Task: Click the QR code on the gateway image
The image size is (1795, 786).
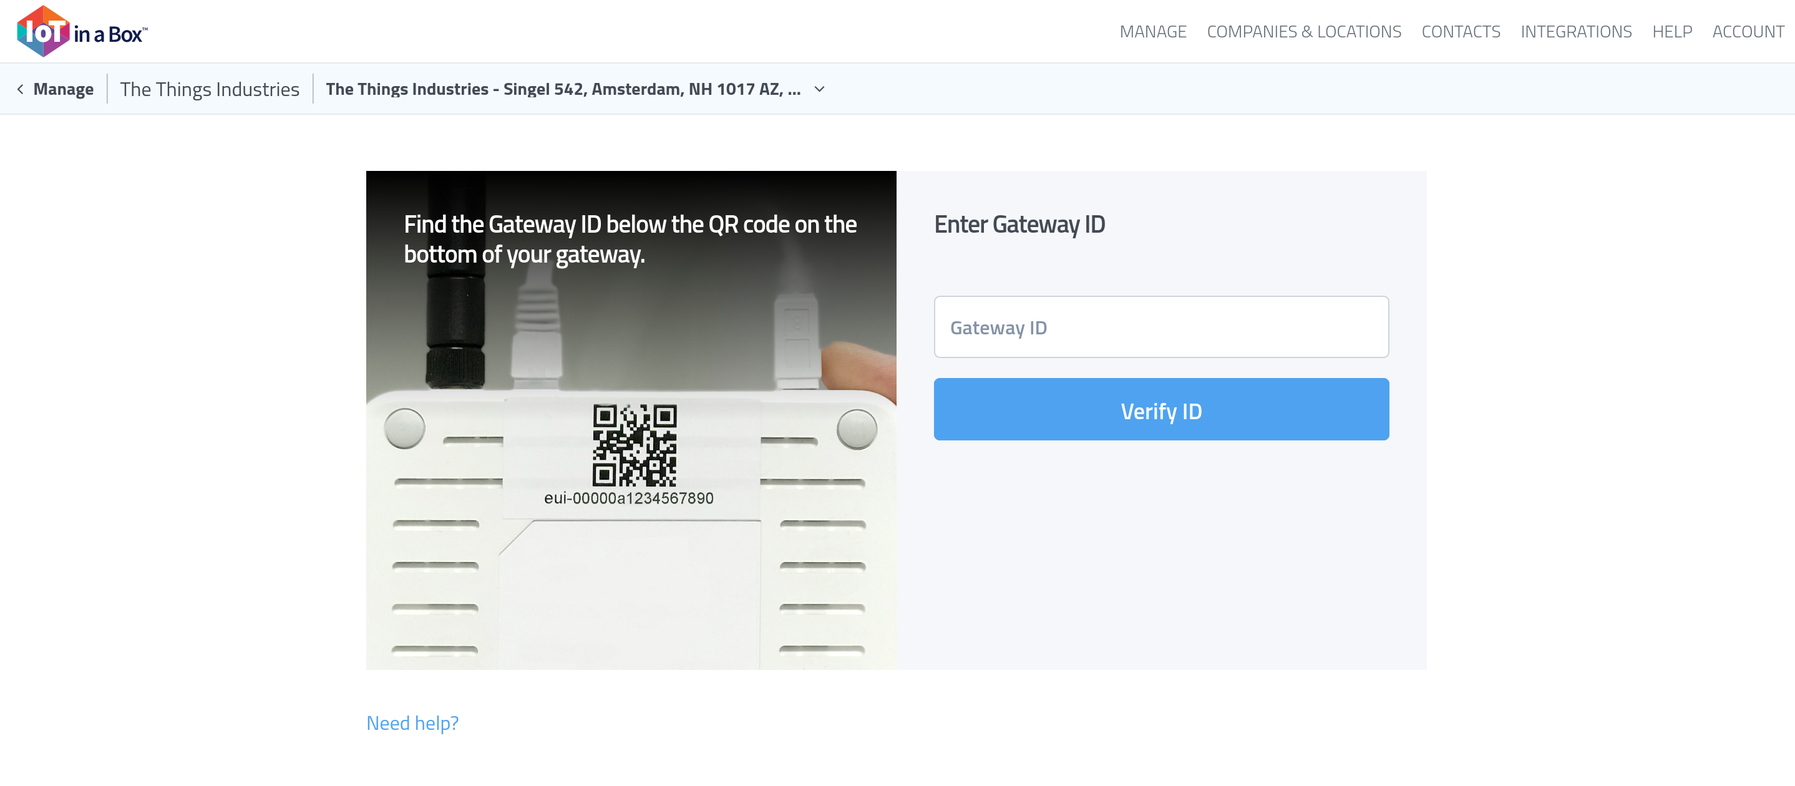Action: pos(634,445)
